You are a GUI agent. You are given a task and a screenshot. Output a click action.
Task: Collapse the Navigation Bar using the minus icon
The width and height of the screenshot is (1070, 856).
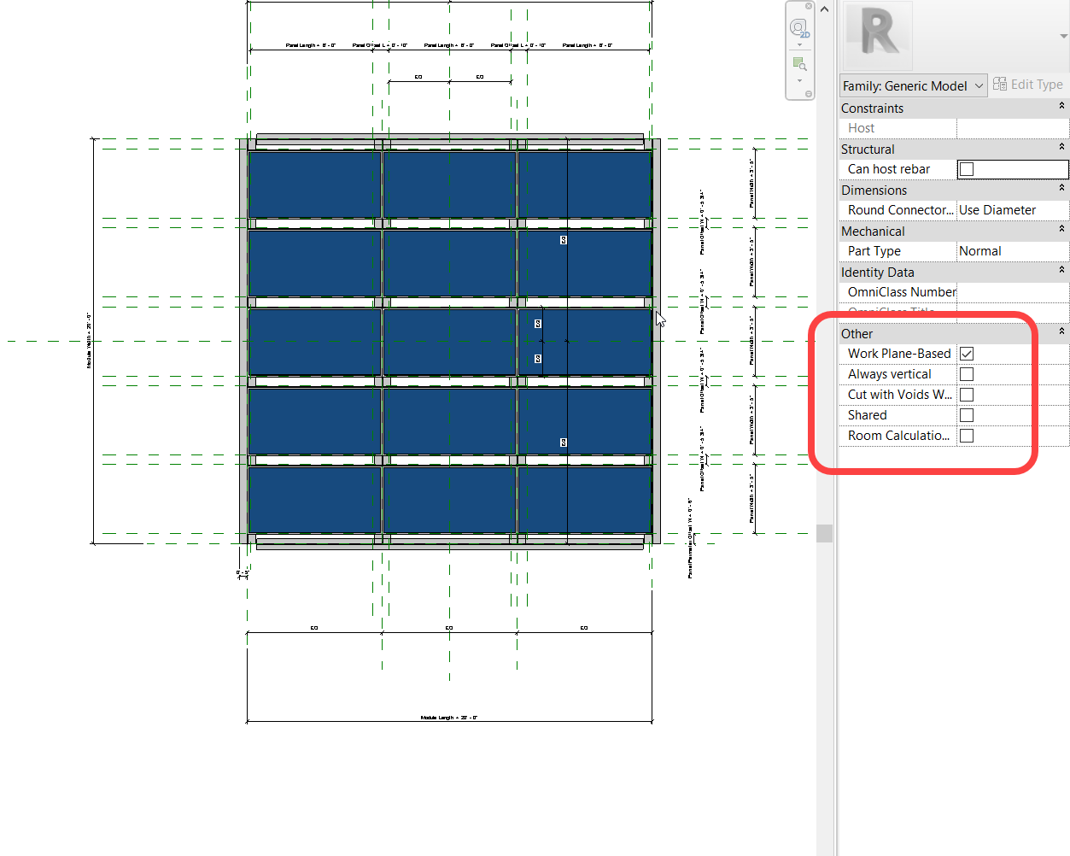[809, 93]
